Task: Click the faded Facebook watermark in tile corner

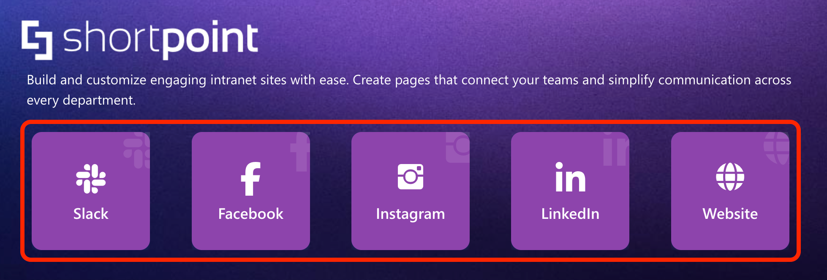Action: click(x=300, y=152)
